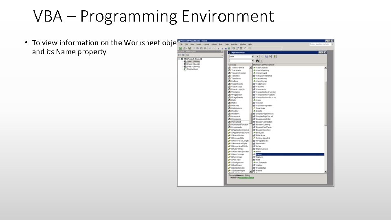Image resolution: width=391 pixels, height=220 pixels.
Task: Select XlBackground in Classes list
Action: pos(237,163)
